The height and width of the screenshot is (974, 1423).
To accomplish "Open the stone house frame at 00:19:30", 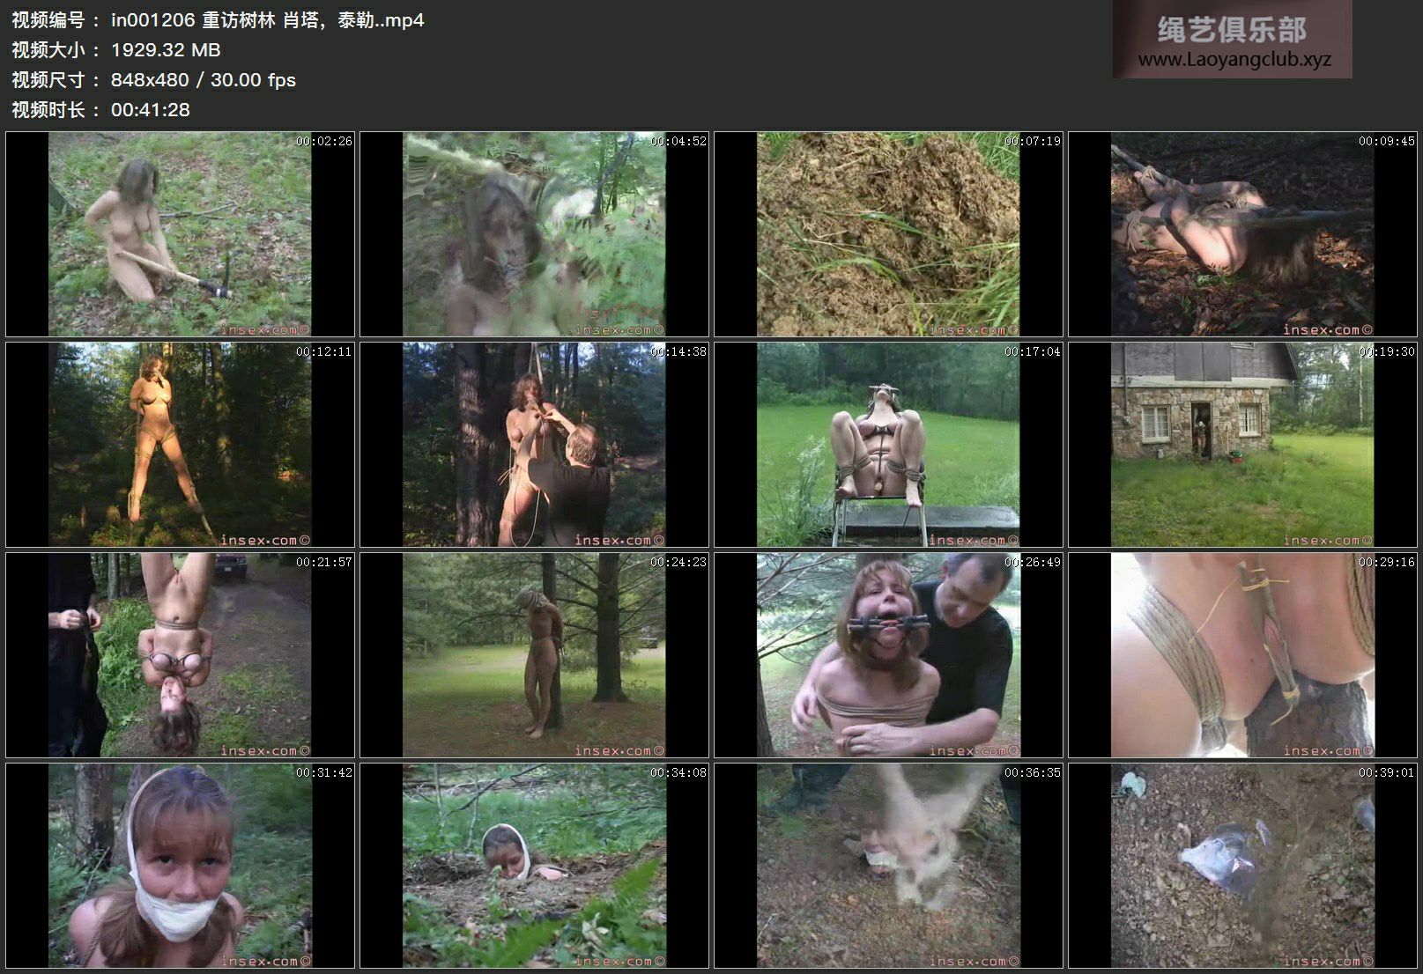I will point(1242,445).
